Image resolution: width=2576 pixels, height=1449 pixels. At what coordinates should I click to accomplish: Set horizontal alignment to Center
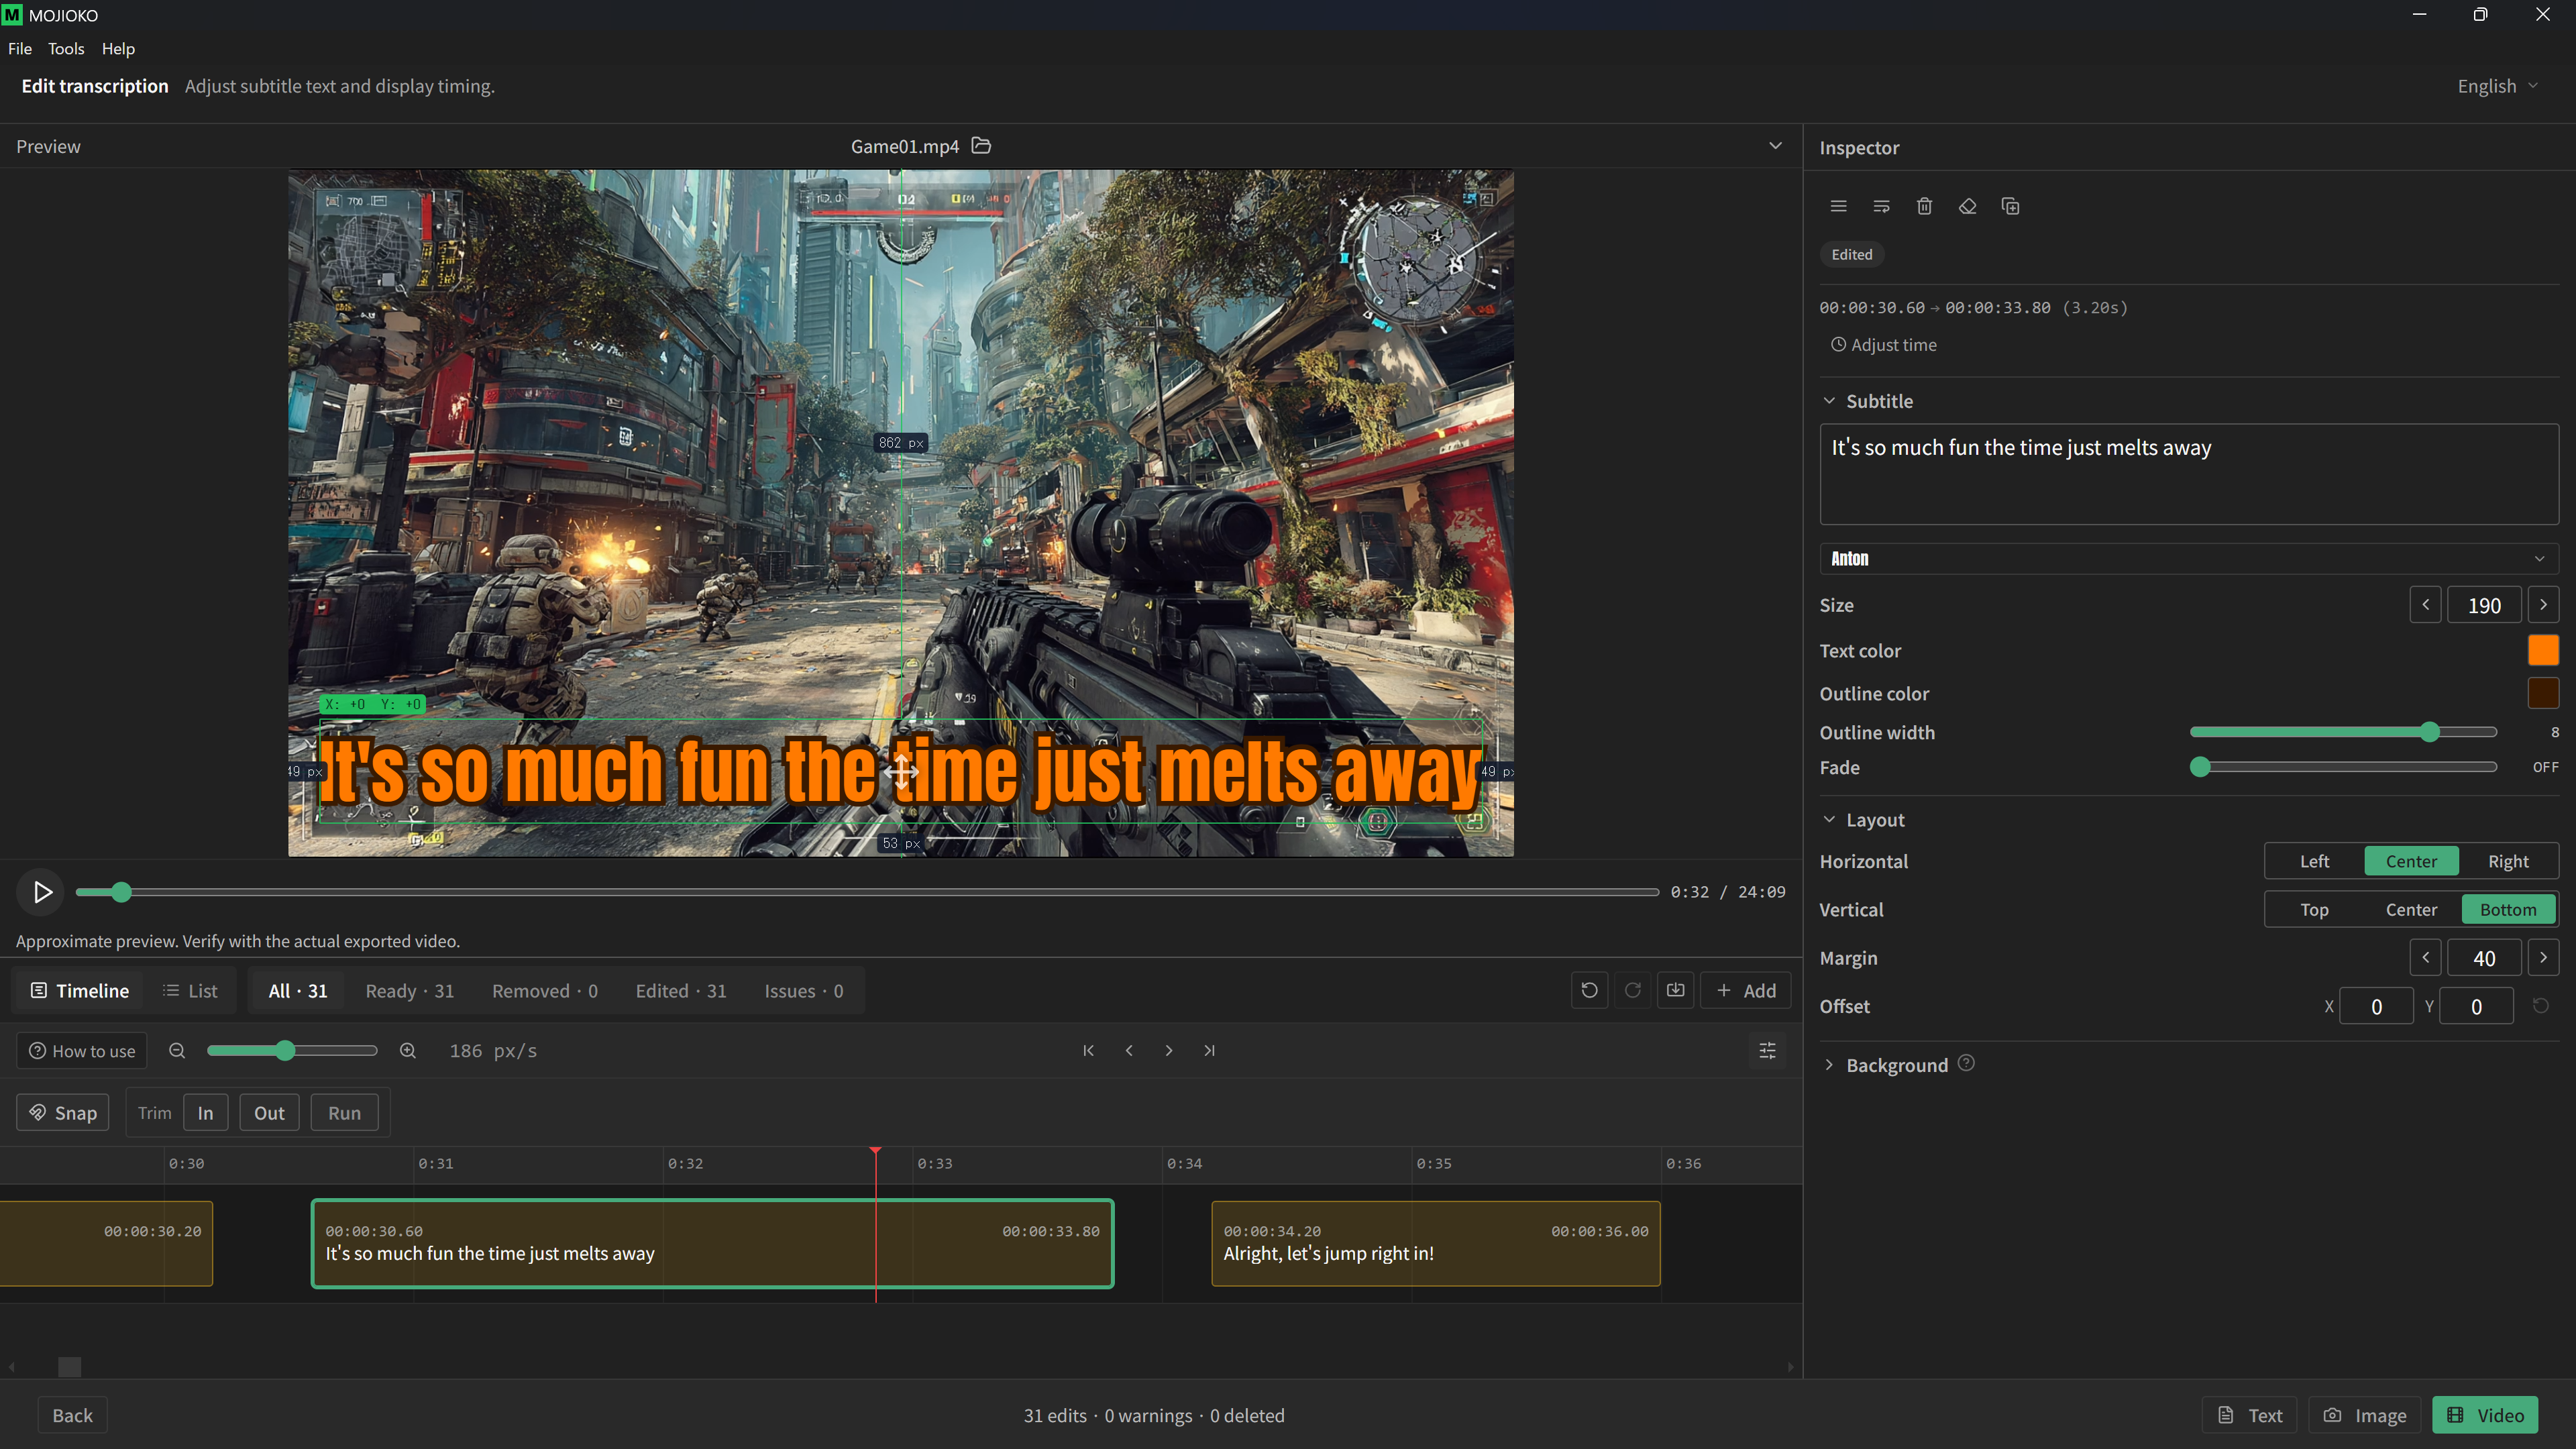pyautogui.click(x=2411, y=861)
